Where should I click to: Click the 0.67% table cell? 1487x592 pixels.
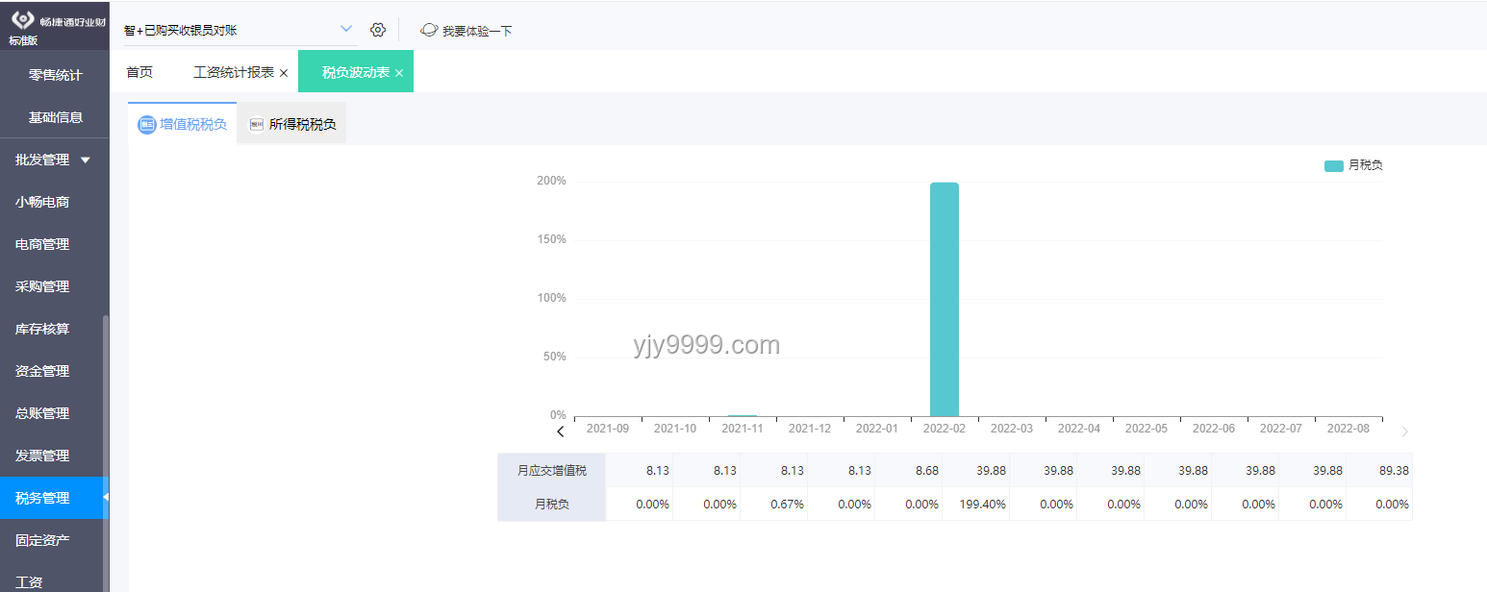pyautogui.click(x=773, y=504)
